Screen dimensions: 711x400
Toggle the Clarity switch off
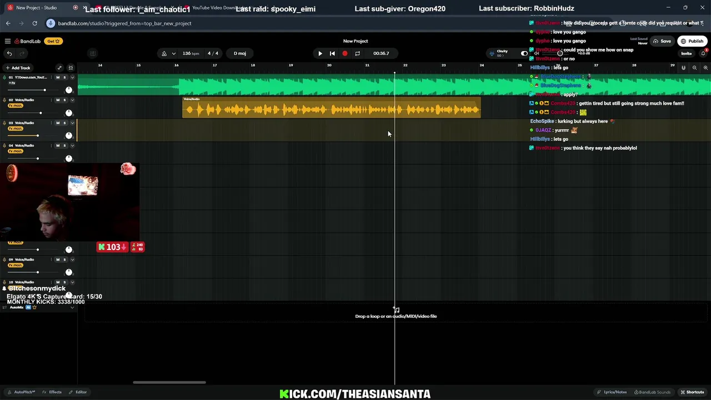(x=524, y=53)
